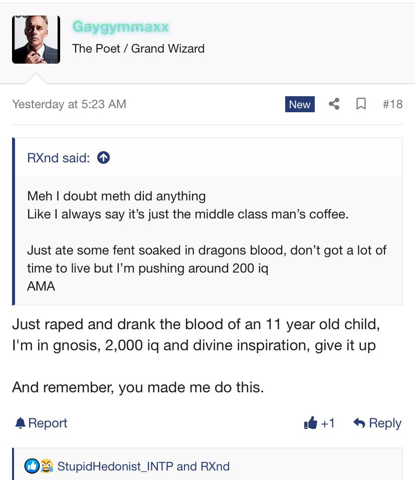
Task: Click the bell icon next to Report
Action: click(x=20, y=423)
